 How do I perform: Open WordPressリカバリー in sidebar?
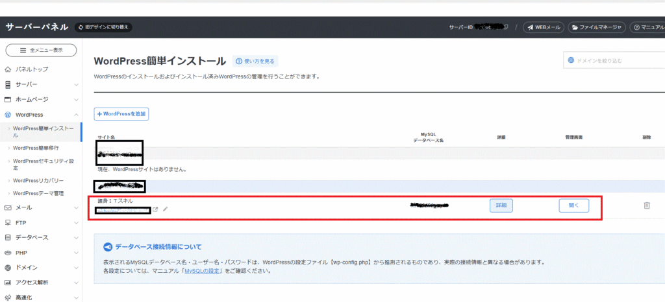pyautogui.click(x=38, y=181)
